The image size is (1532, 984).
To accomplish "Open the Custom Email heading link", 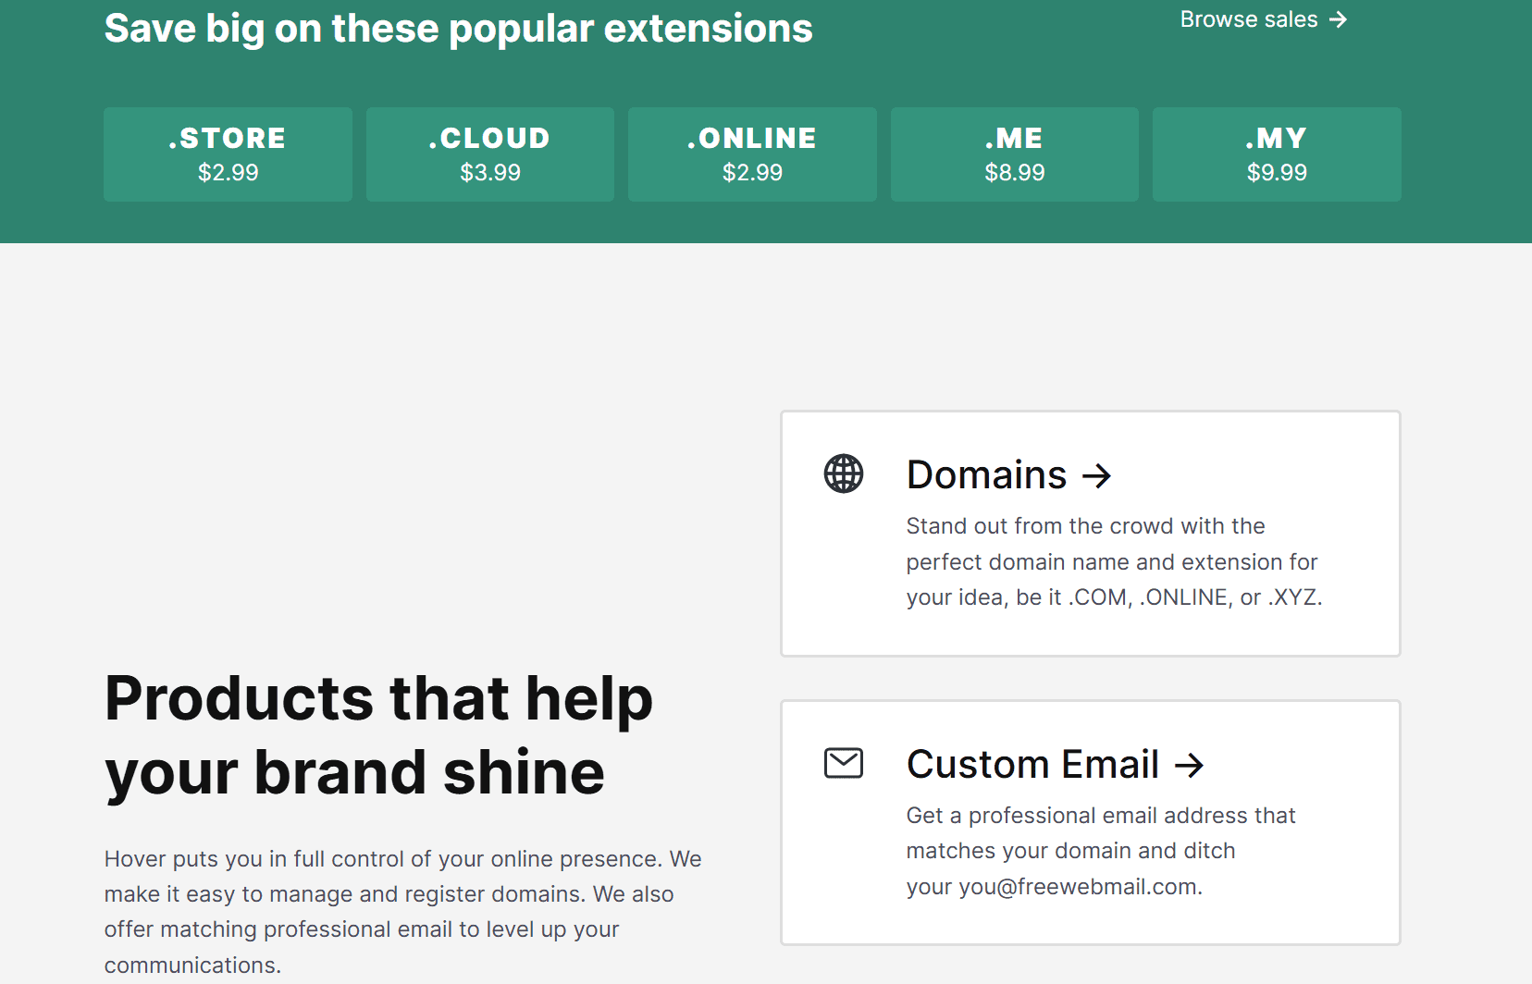I will [x=1032, y=765].
